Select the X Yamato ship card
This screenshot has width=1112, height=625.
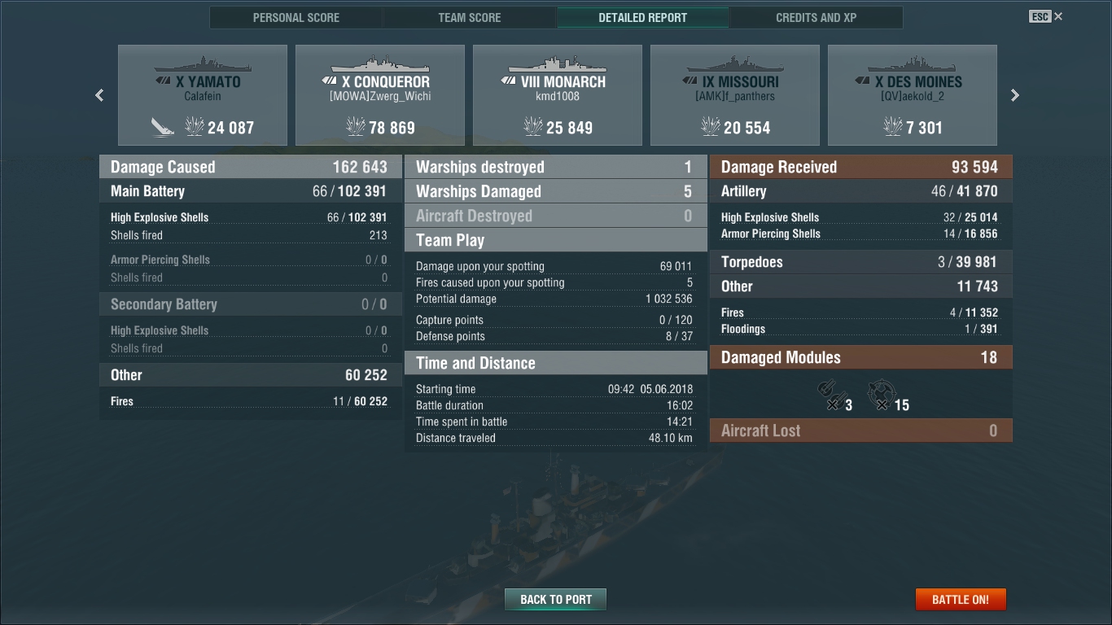click(x=203, y=95)
